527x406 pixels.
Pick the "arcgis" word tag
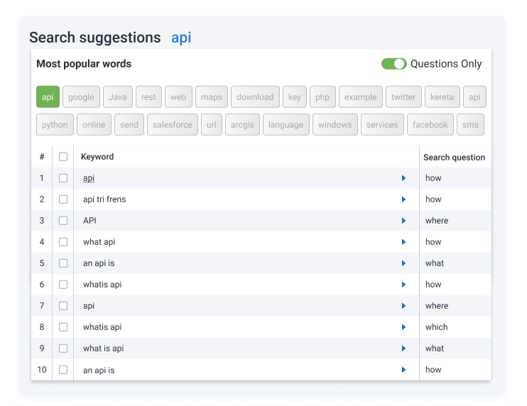[x=244, y=125]
